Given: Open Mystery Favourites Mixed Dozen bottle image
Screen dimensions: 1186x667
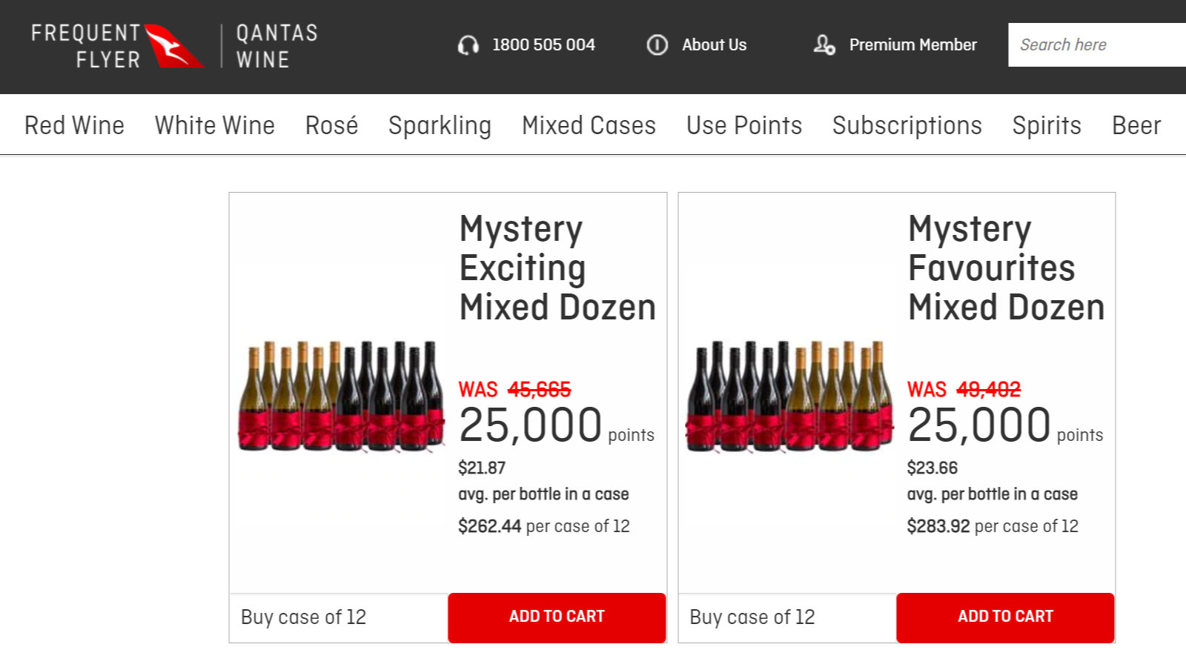Looking at the screenshot, I should [x=790, y=396].
